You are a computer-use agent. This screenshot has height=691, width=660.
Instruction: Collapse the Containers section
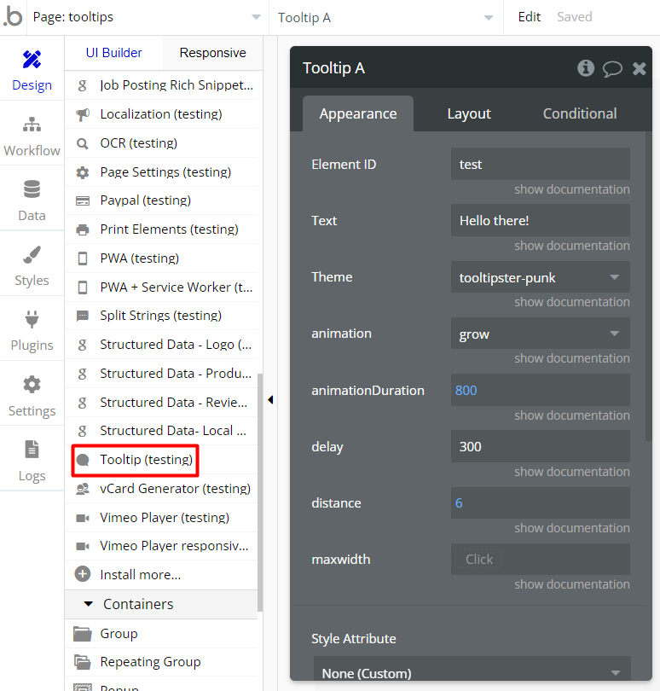[x=89, y=604]
